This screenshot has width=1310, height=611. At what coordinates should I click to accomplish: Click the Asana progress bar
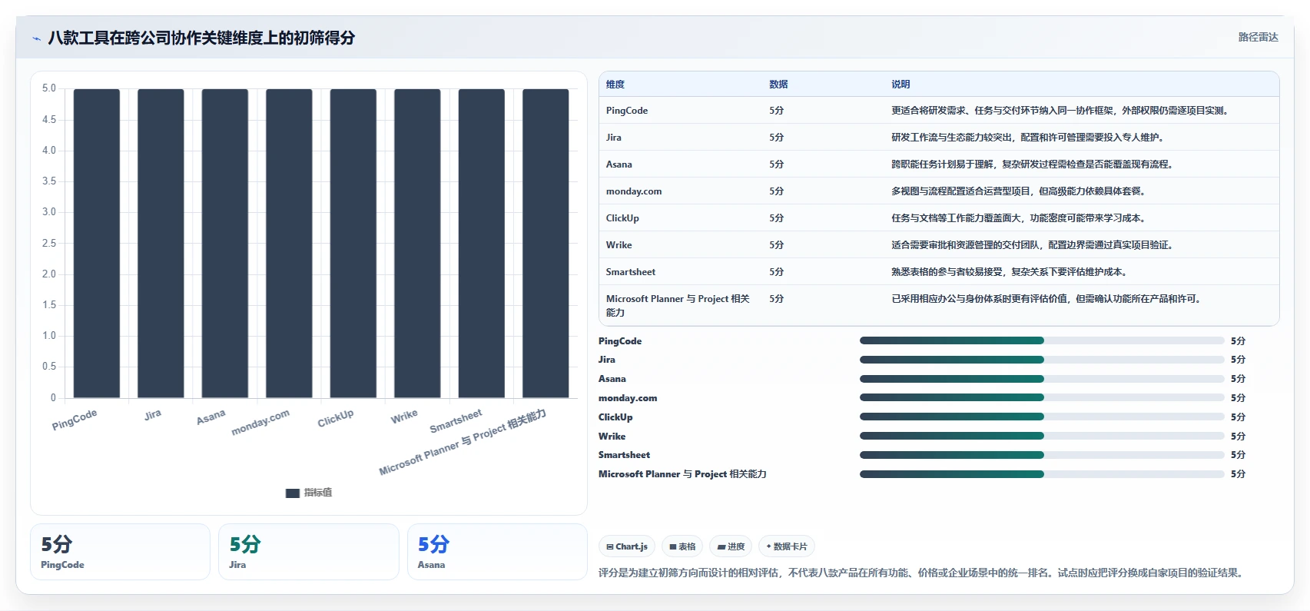(x=1042, y=379)
